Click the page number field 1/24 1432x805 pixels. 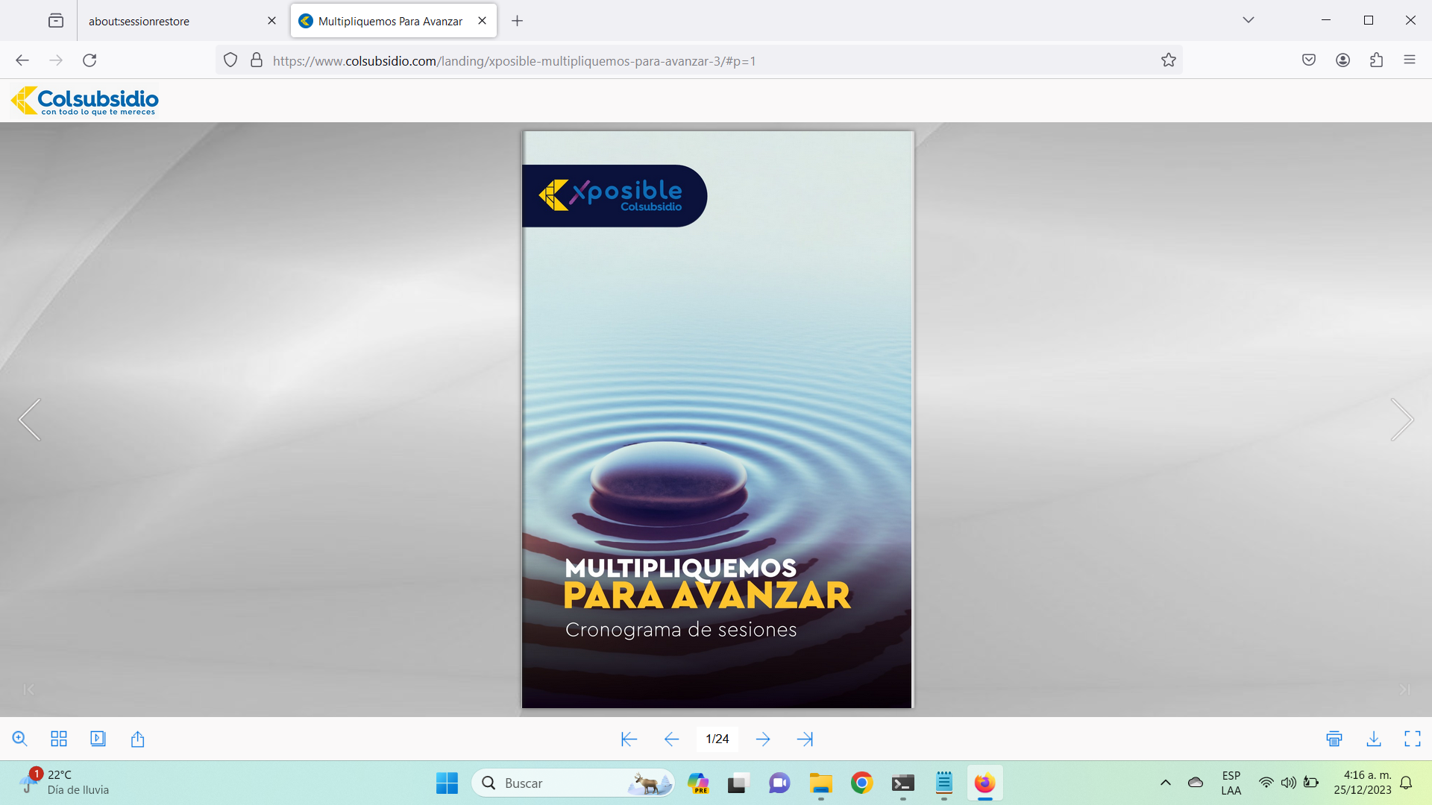[717, 739]
